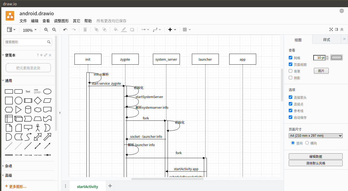Open the language globe icon

click(342, 11)
